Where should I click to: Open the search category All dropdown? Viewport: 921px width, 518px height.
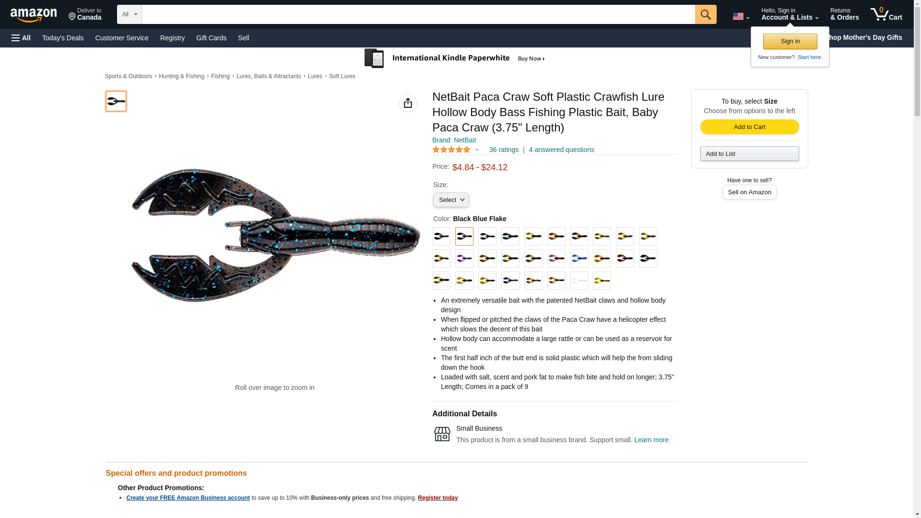[130, 14]
